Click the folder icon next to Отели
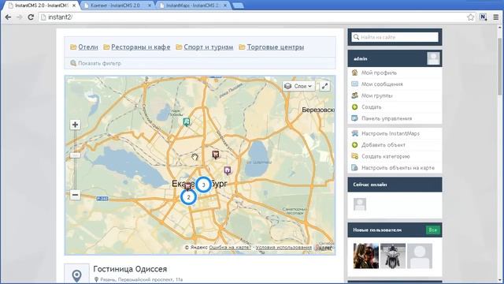The image size is (504, 284). tap(73, 47)
